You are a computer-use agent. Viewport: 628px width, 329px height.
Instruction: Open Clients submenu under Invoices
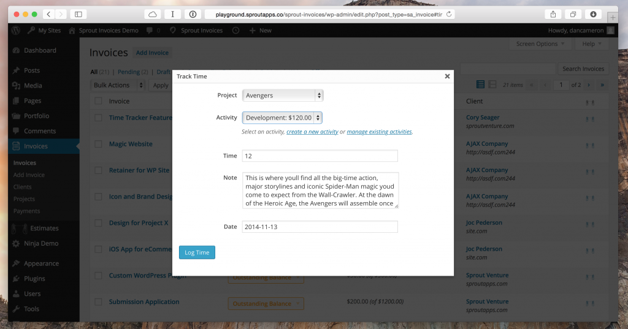point(23,187)
